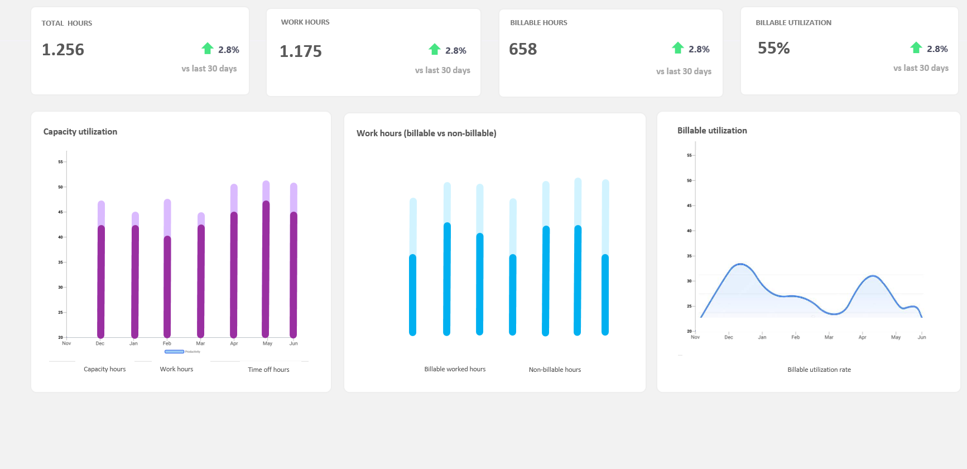The image size is (967, 469).
Task: Click the WORK HOURS card heading
Action: (x=305, y=22)
